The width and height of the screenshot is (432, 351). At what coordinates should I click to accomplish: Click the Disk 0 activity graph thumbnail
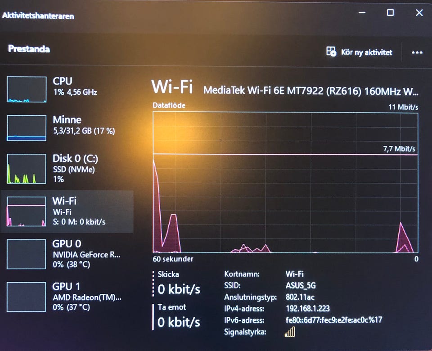(27, 169)
